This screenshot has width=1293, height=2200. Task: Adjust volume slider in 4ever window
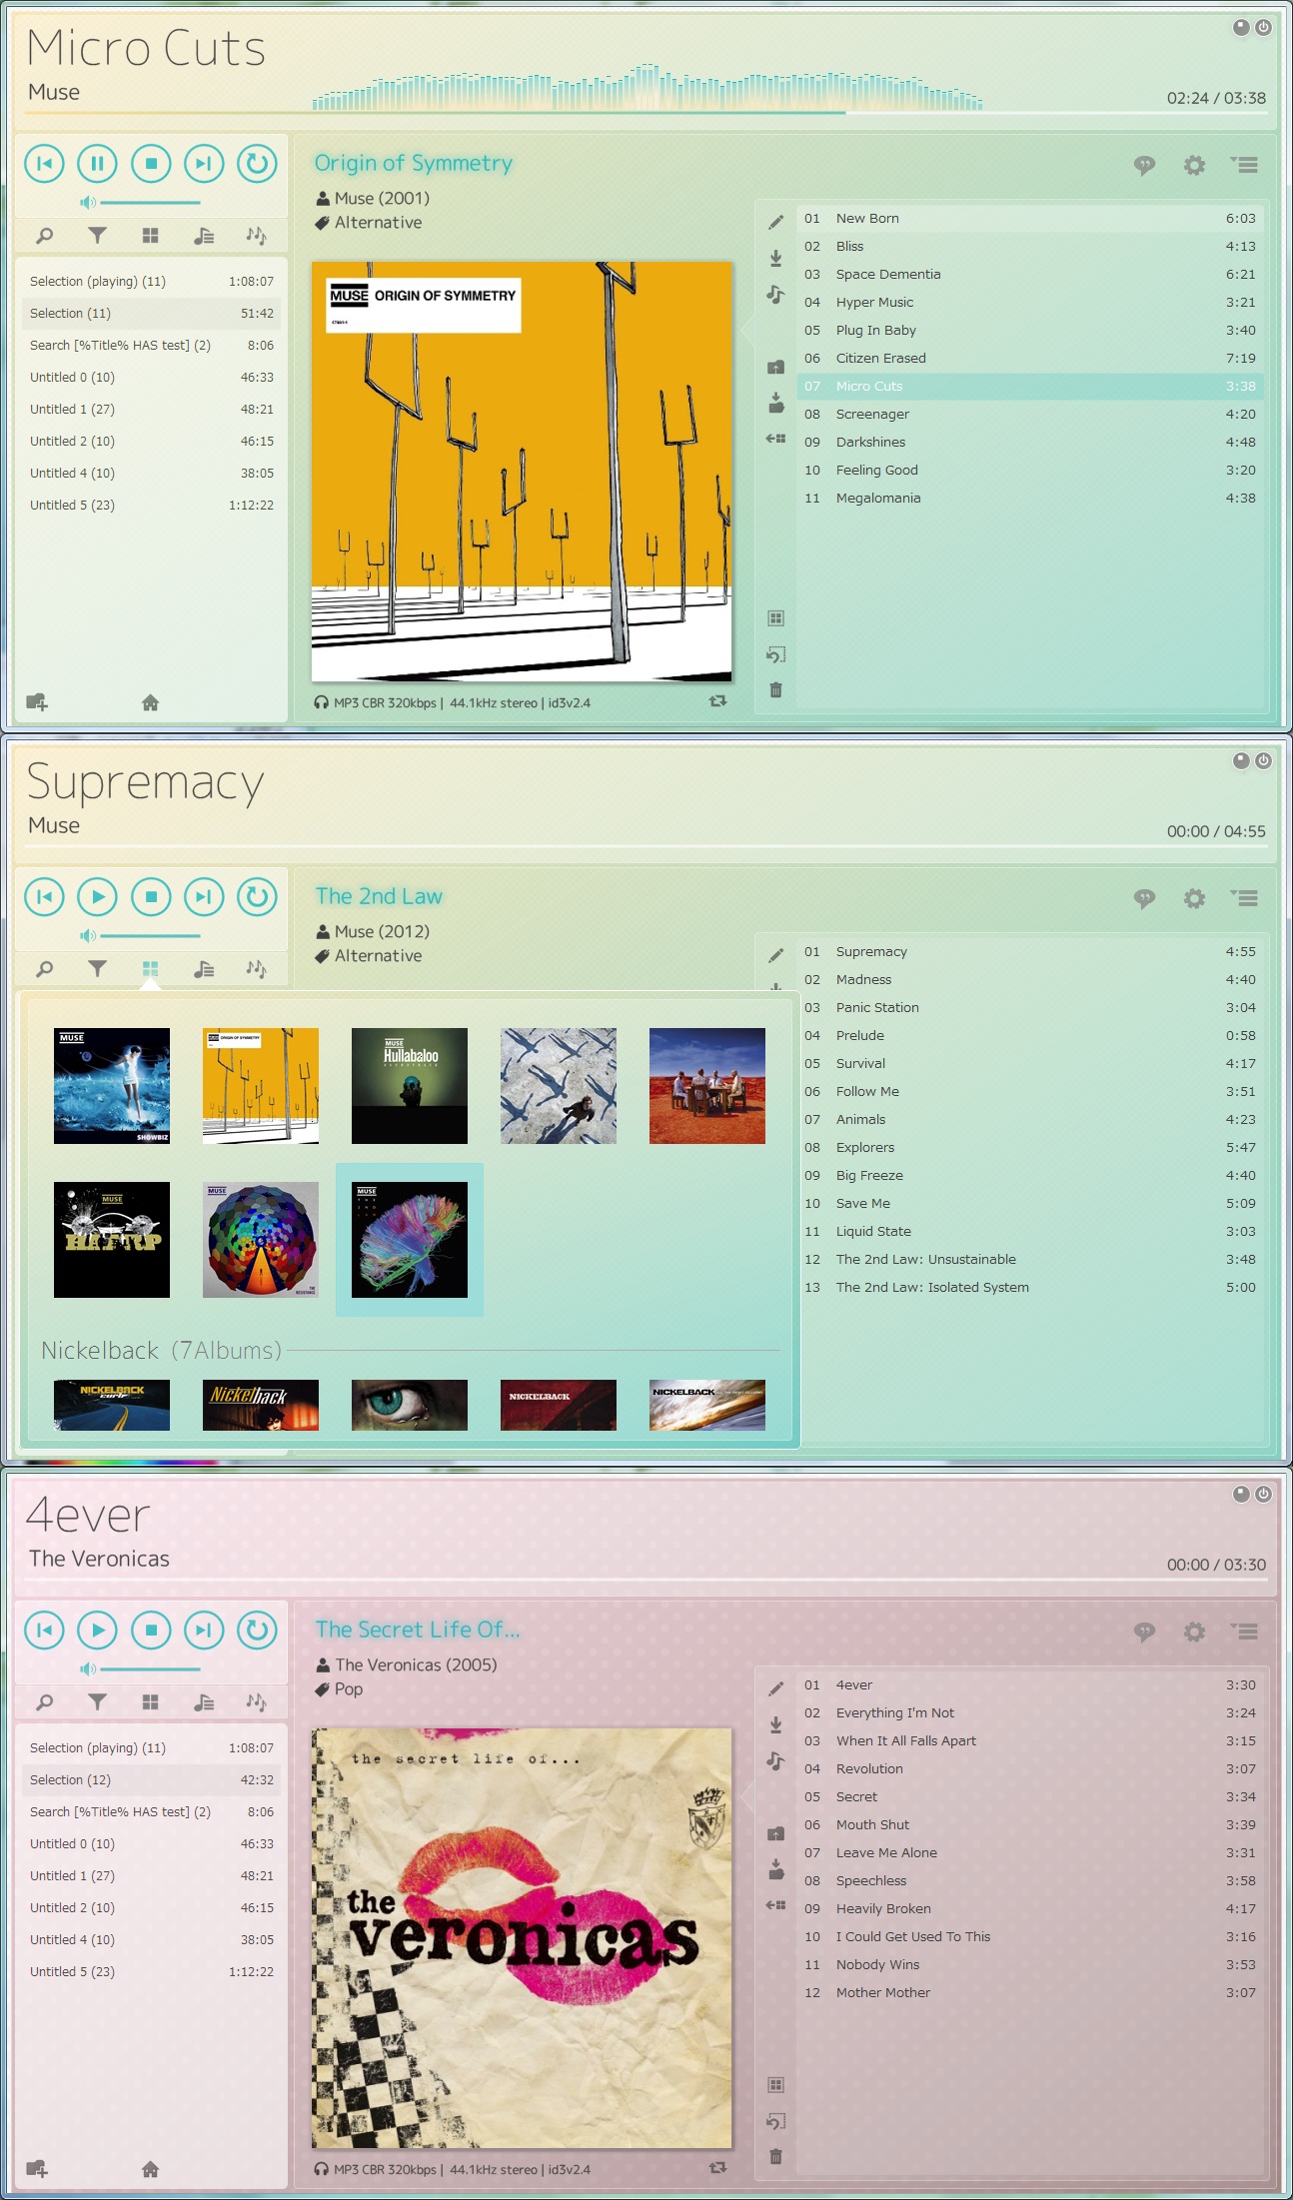coord(150,1669)
